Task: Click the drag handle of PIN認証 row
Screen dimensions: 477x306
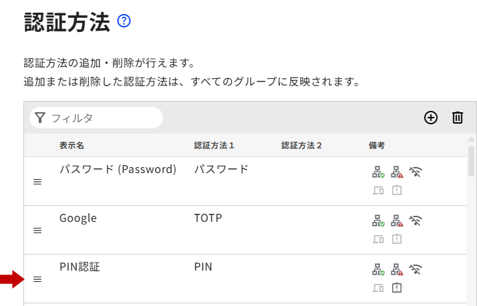Action: [x=37, y=279]
